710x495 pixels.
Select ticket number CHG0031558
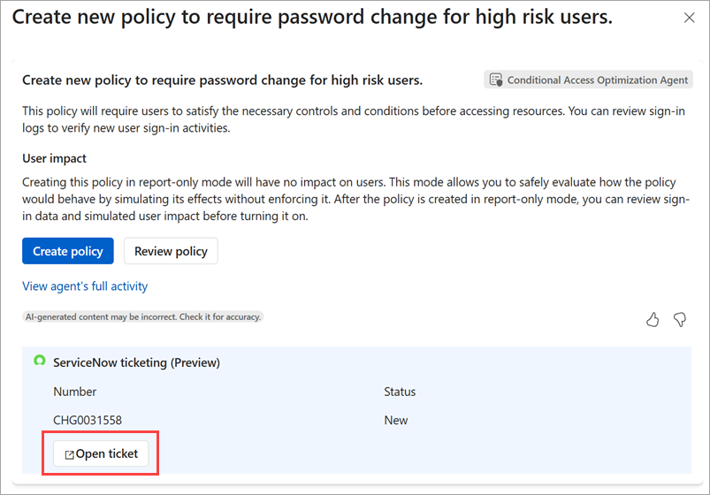pos(88,420)
